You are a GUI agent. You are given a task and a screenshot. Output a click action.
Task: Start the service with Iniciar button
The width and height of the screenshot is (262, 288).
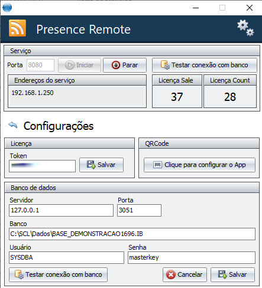click(79, 65)
